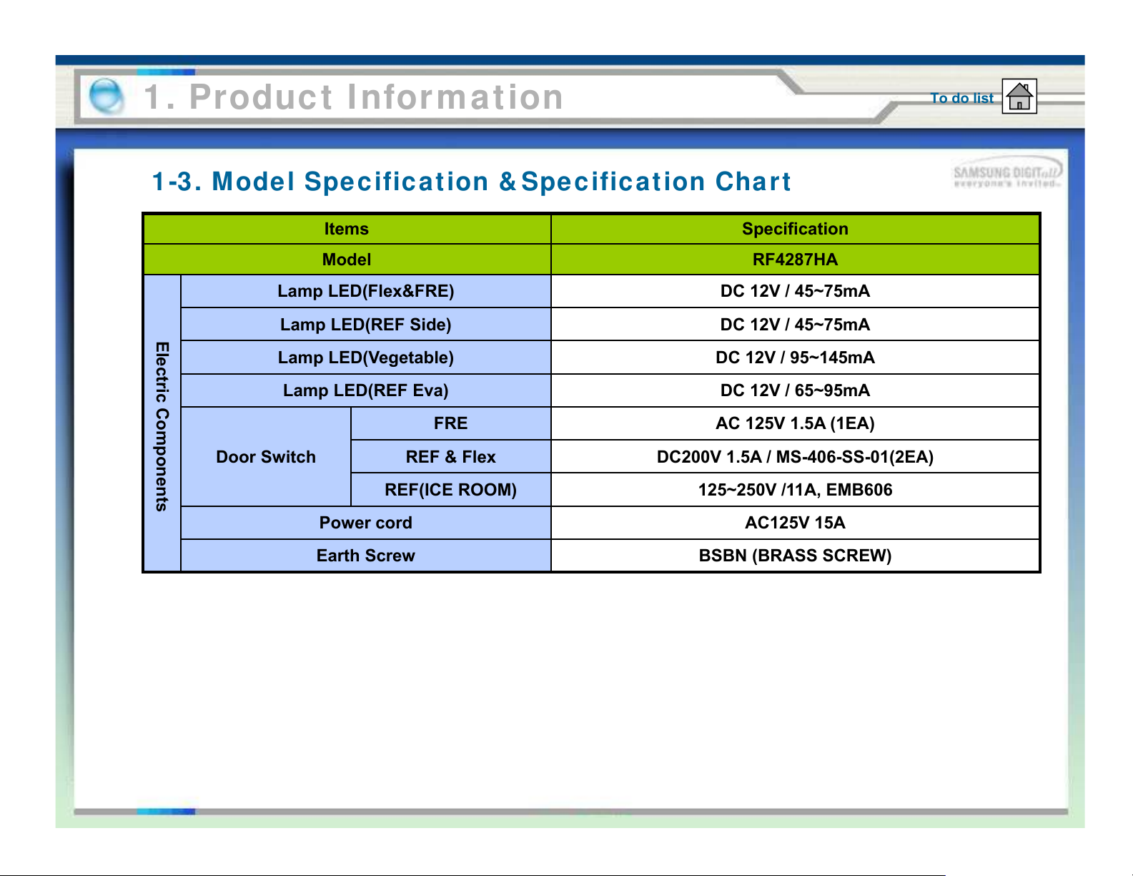
Task: Click the Samsung Digitall logo
Action: coord(1008,172)
